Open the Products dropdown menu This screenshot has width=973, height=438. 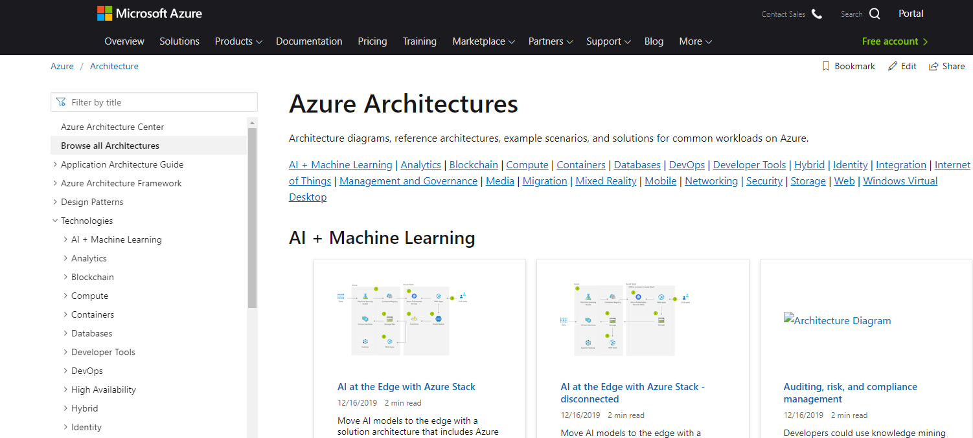click(238, 41)
